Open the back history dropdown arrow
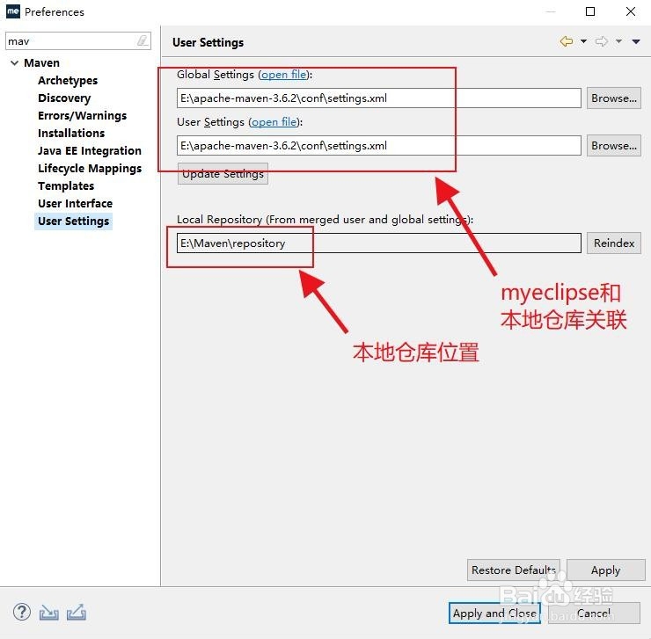Image resolution: width=651 pixels, height=639 pixels. tap(583, 41)
